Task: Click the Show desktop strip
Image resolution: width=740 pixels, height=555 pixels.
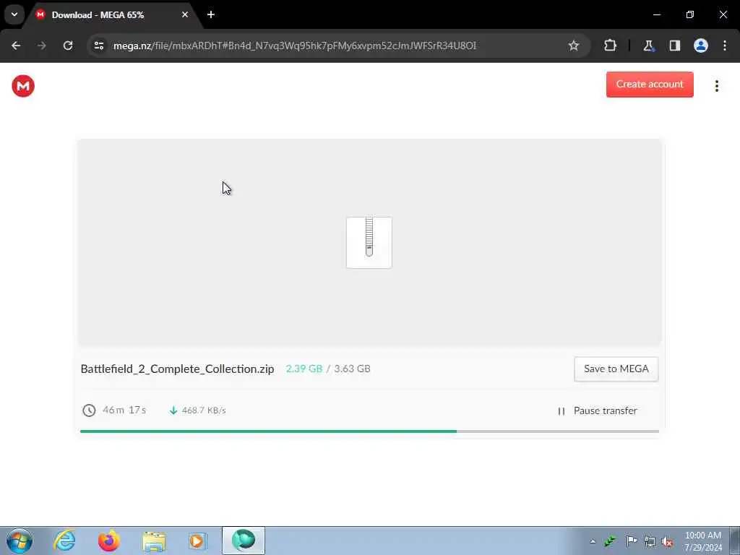Action: 735,541
